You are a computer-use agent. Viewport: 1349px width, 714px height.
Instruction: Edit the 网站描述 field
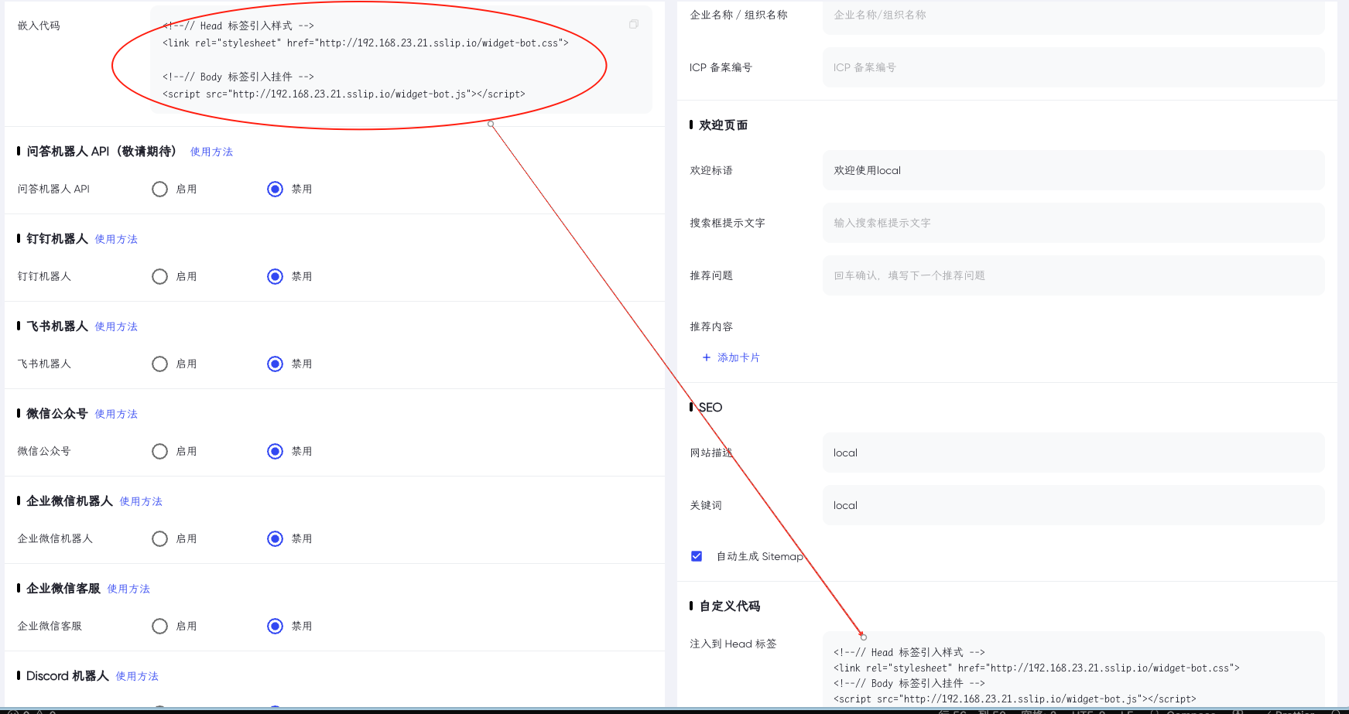coord(1073,453)
